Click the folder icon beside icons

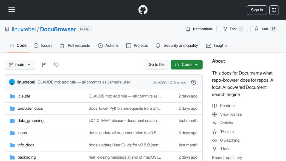[x=12, y=133]
